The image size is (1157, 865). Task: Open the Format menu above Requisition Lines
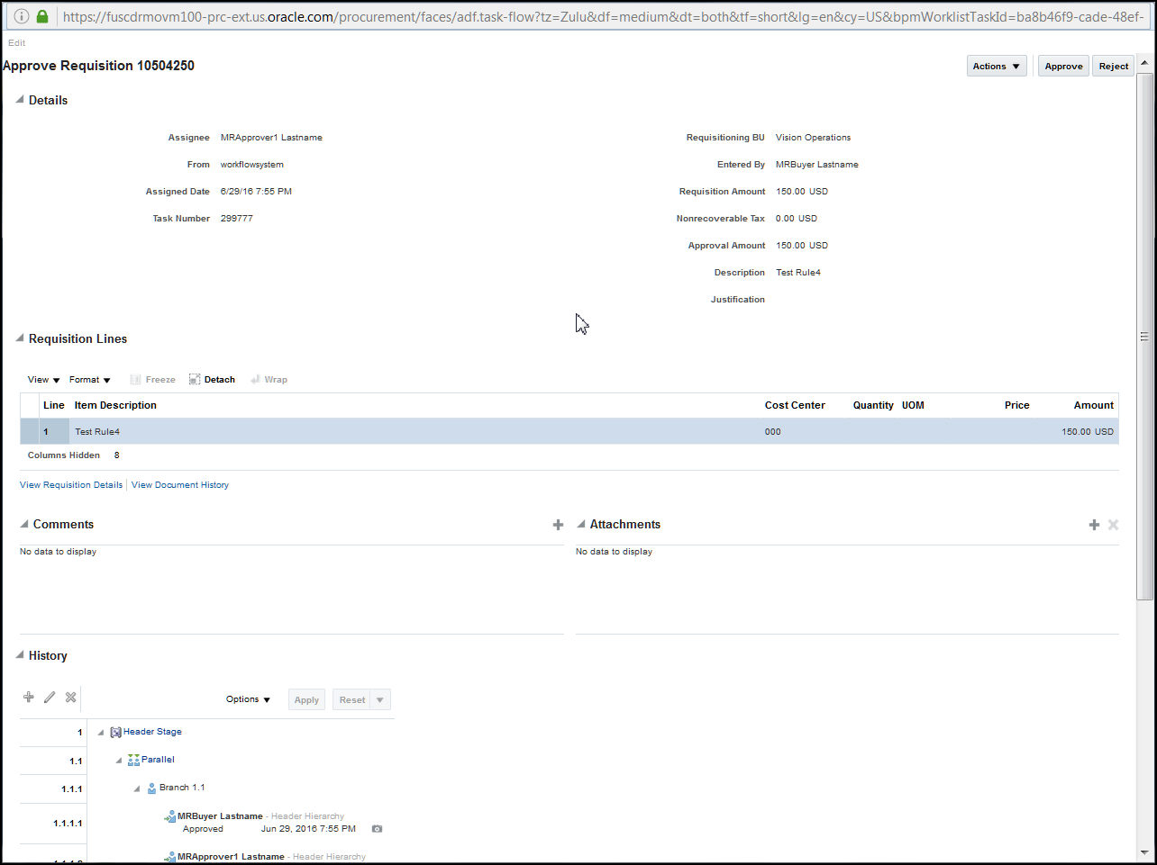coord(89,379)
